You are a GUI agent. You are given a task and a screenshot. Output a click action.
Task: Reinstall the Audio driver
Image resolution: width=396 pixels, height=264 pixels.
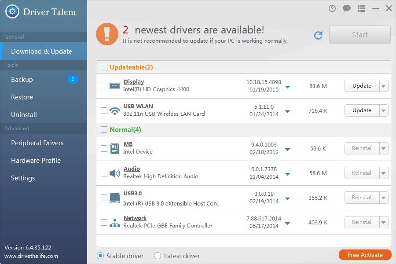pyautogui.click(x=362, y=173)
